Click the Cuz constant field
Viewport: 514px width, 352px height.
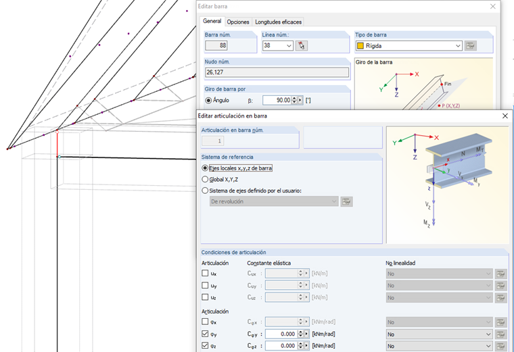point(281,297)
